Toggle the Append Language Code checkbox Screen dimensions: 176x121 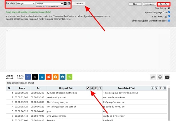(x=169, y=12)
